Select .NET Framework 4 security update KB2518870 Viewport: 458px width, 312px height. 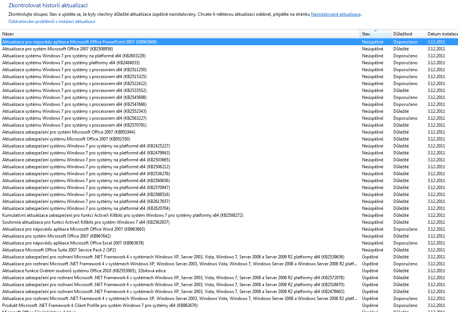point(229,285)
